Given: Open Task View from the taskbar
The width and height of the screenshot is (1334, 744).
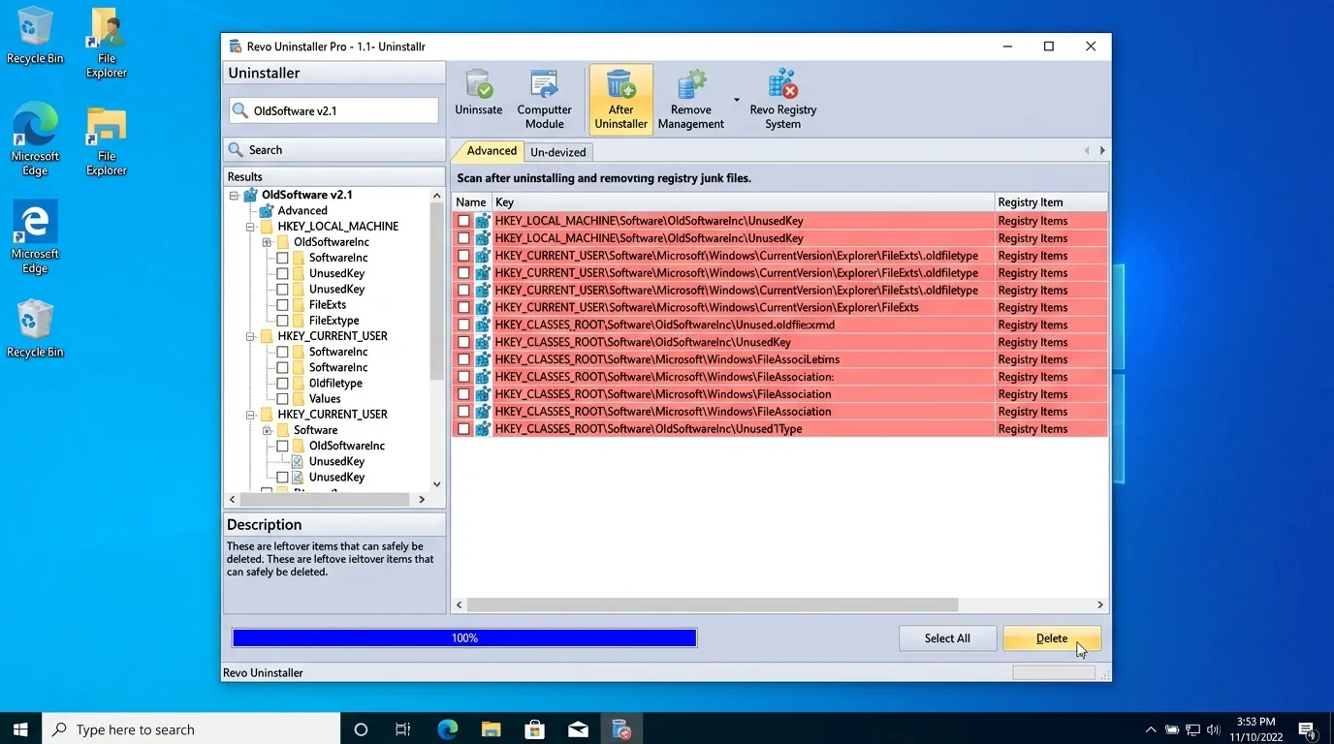Looking at the screenshot, I should pyautogui.click(x=403, y=729).
